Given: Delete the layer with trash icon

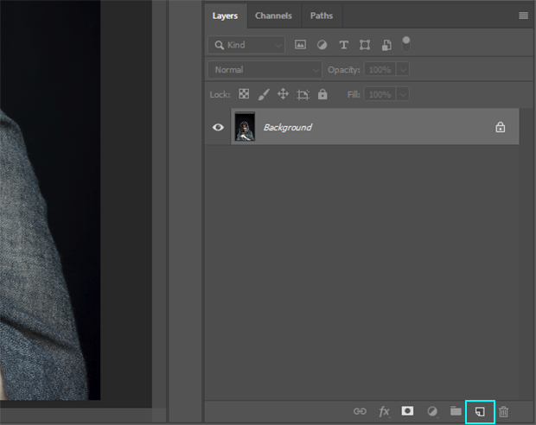Looking at the screenshot, I should pyautogui.click(x=503, y=412).
